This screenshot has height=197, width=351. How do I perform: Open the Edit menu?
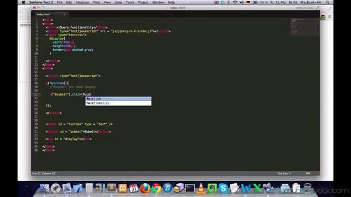point(69,2)
